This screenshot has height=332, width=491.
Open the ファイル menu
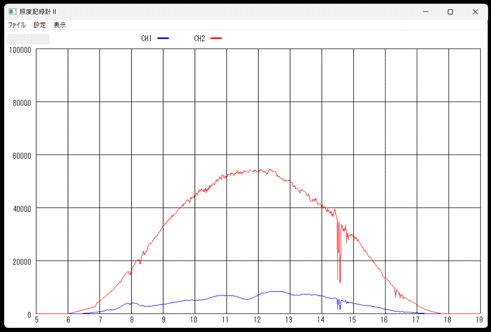(17, 25)
